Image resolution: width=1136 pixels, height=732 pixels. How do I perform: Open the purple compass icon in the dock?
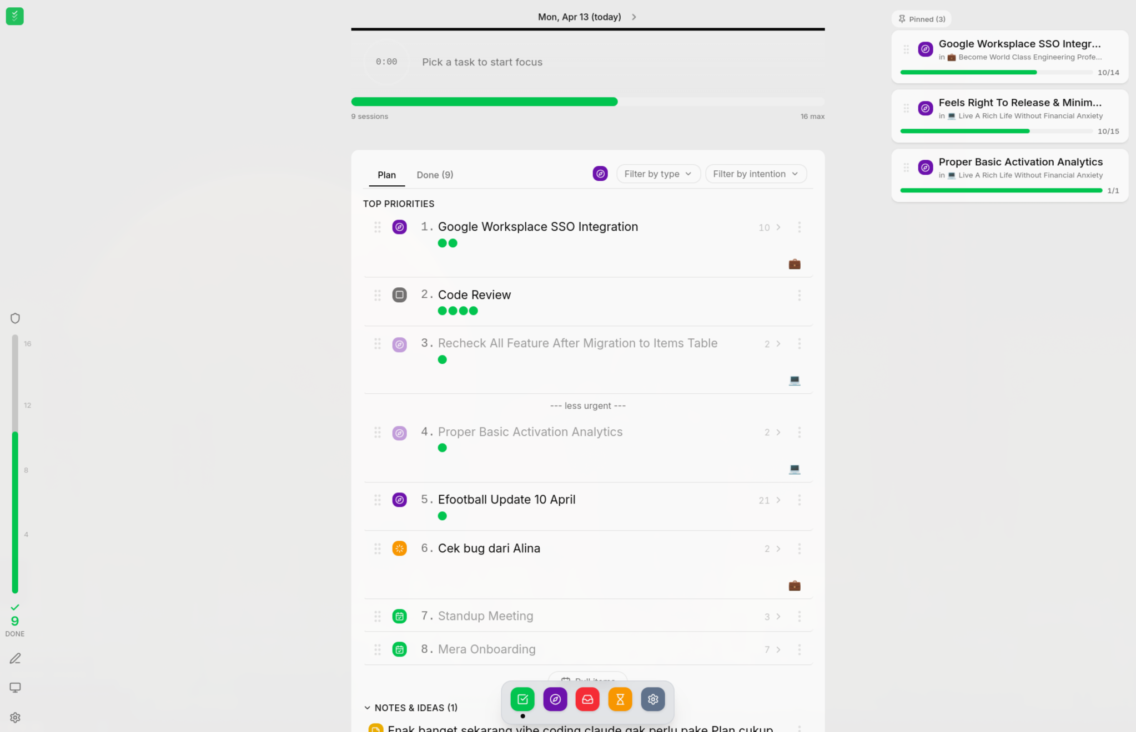point(555,699)
